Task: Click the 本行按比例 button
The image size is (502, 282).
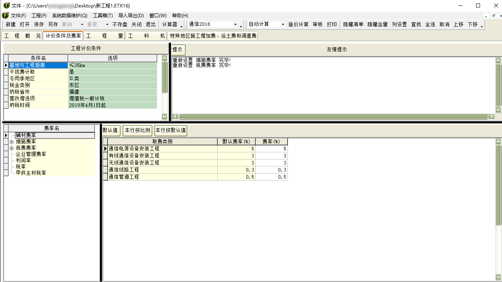Action: [x=137, y=130]
